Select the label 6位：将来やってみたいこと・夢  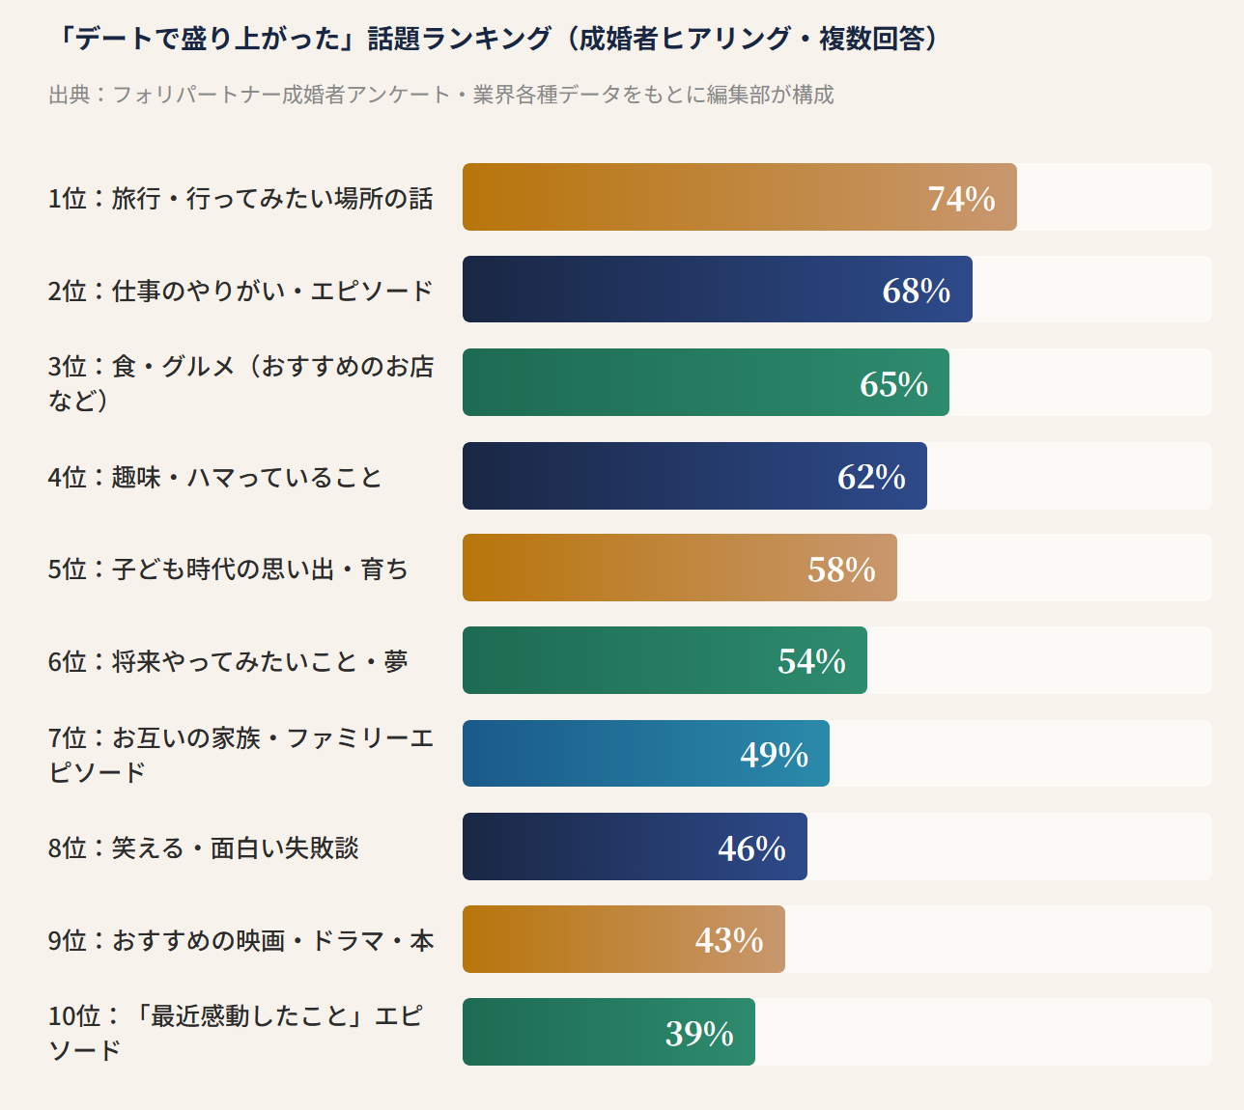[228, 661]
